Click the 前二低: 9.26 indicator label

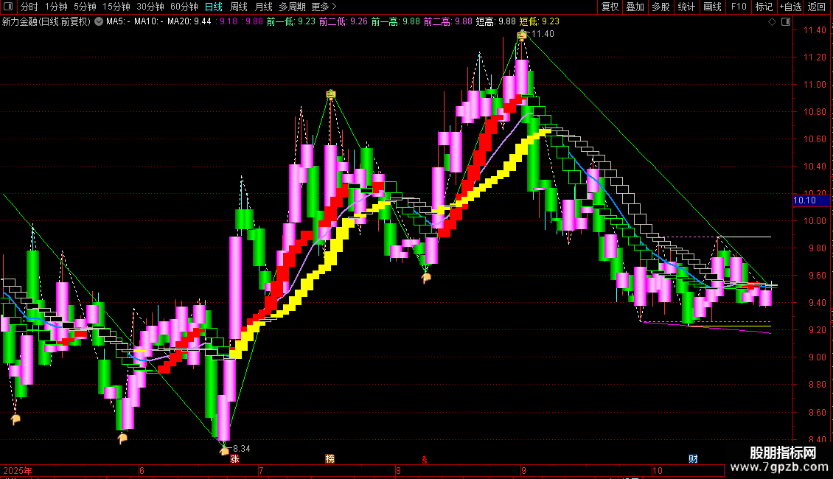344,21
